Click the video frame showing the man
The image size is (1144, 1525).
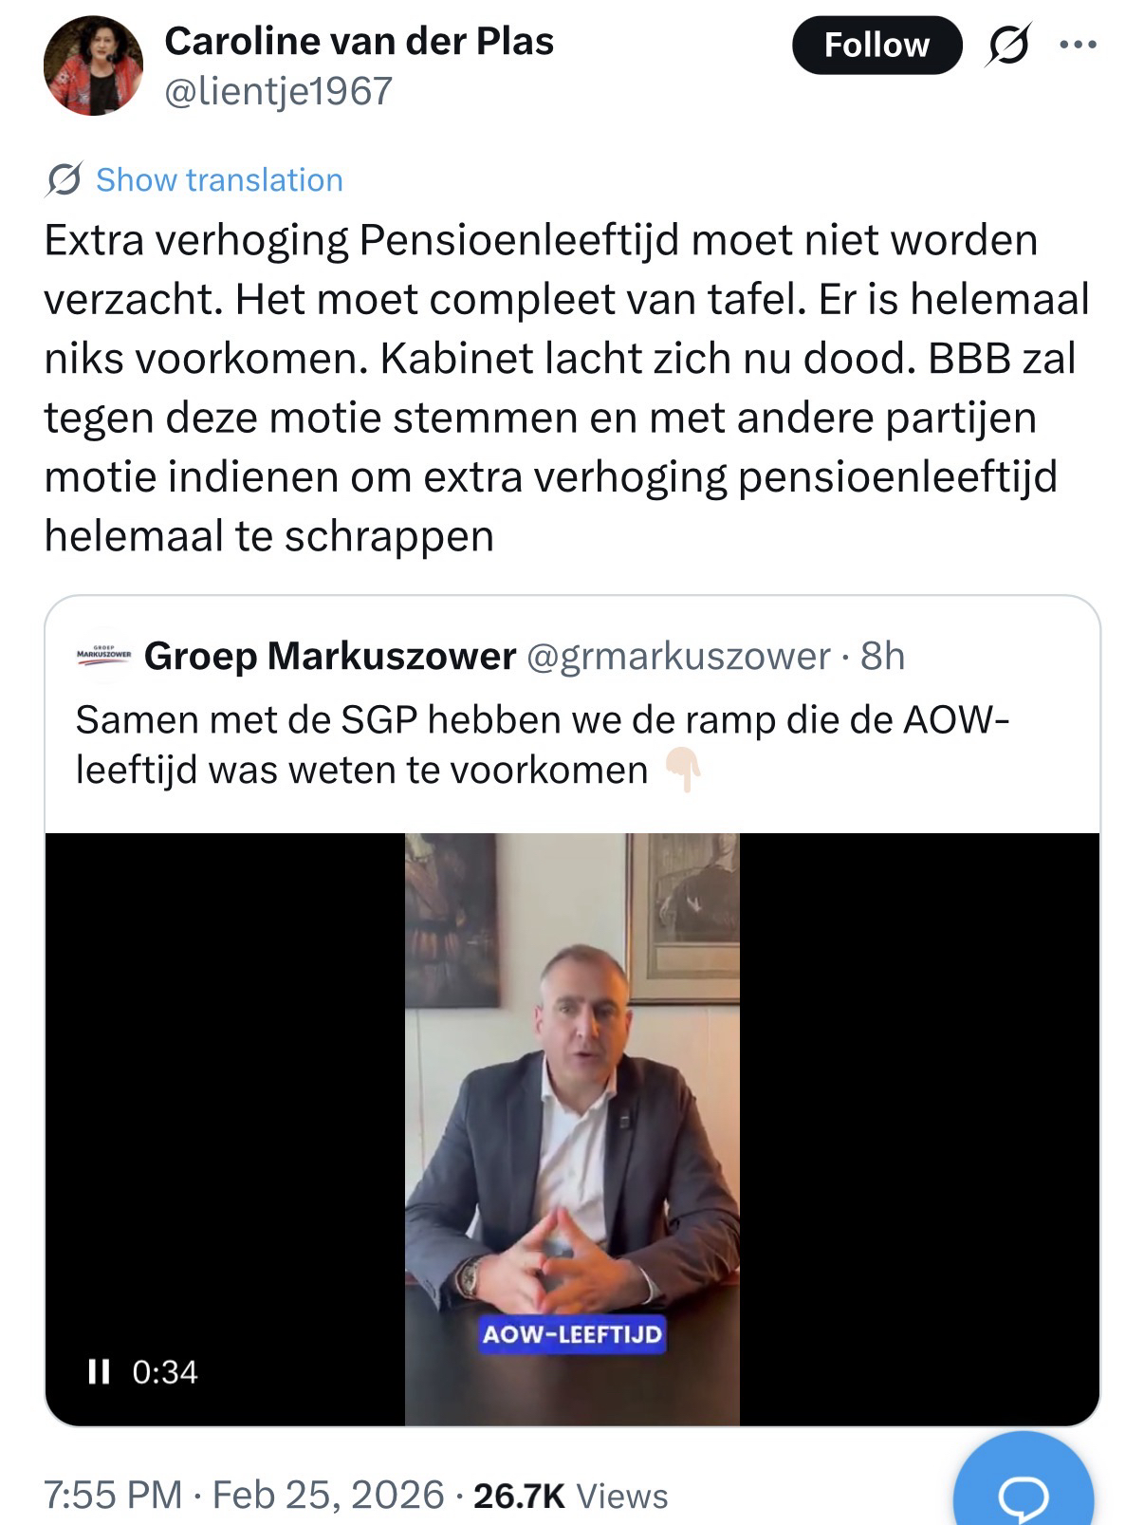pos(572,1091)
